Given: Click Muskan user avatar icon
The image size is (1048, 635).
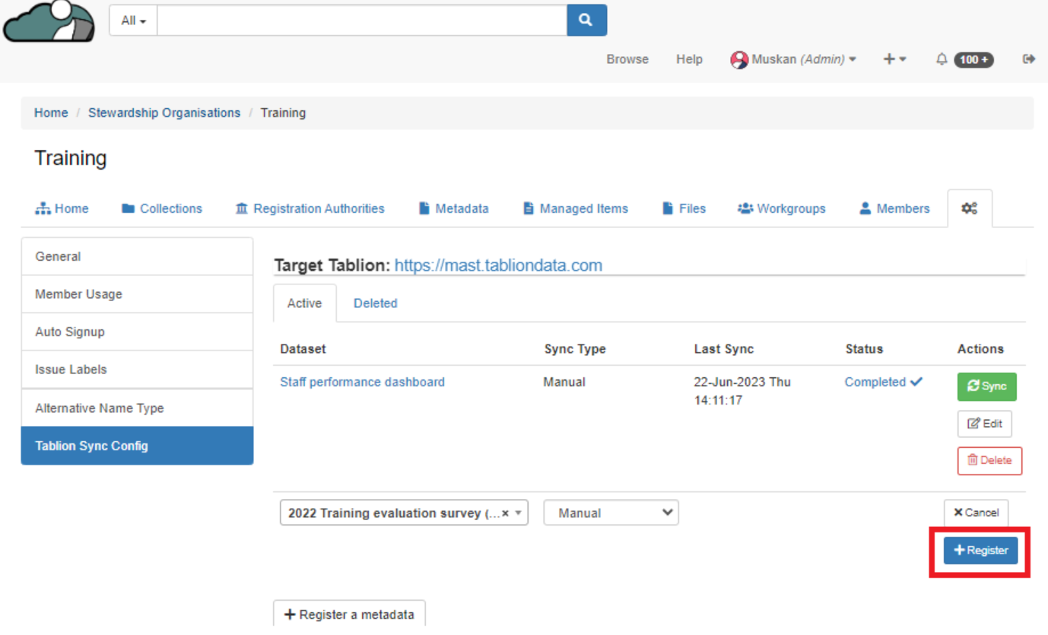Looking at the screenshot, I should click(x=738, y=60).
